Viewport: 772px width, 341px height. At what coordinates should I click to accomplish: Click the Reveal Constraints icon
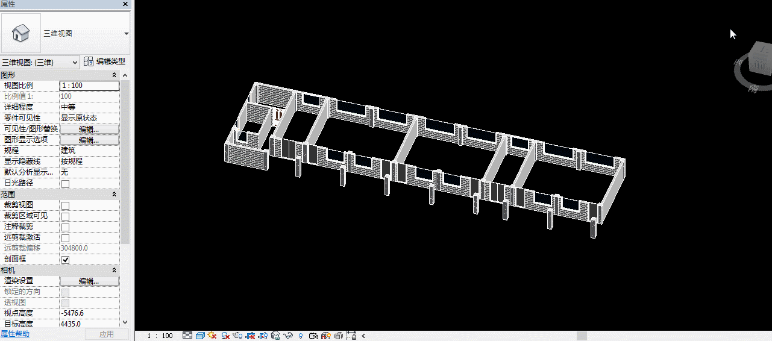351,335
